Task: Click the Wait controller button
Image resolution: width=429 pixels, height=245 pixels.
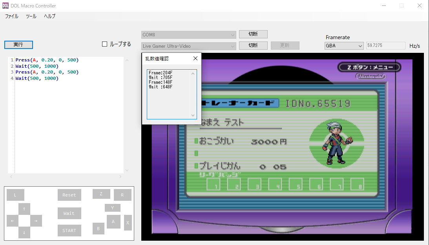Action: (69, 213)
